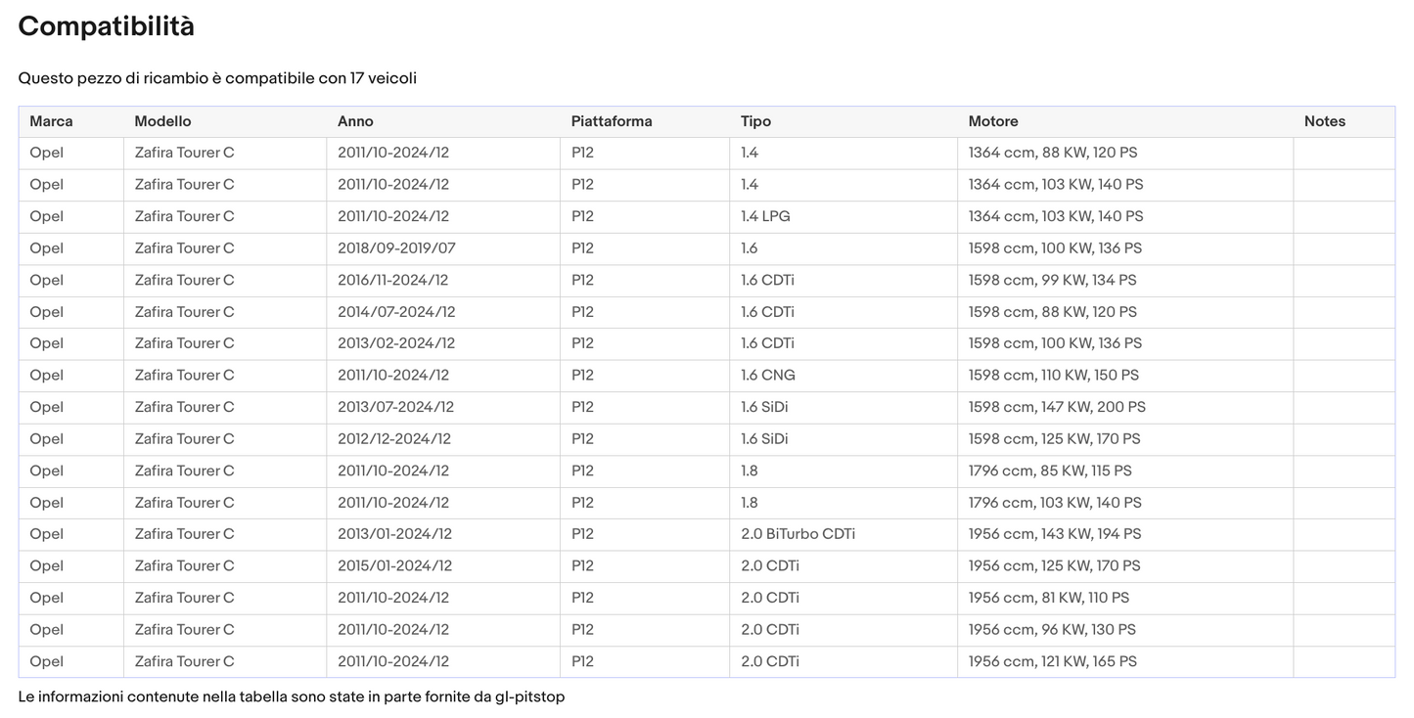Image resolution: width=1414 pixels, height=718 pixels.
Task: Select the 1796 ccm, 85 KW, 115 PS cell
Action: point(1050,471)
